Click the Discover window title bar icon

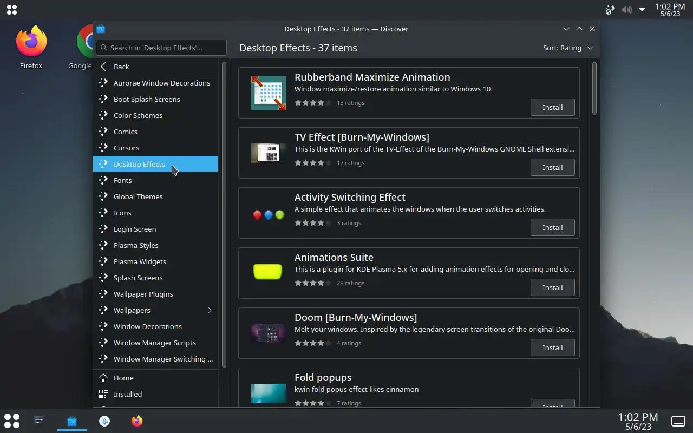tap(101, 29)
